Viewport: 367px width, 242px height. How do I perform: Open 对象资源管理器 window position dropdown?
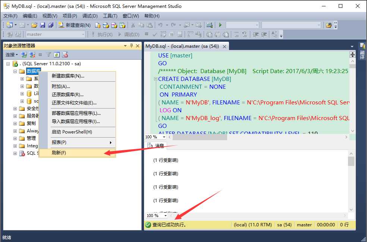coord(125,46)
